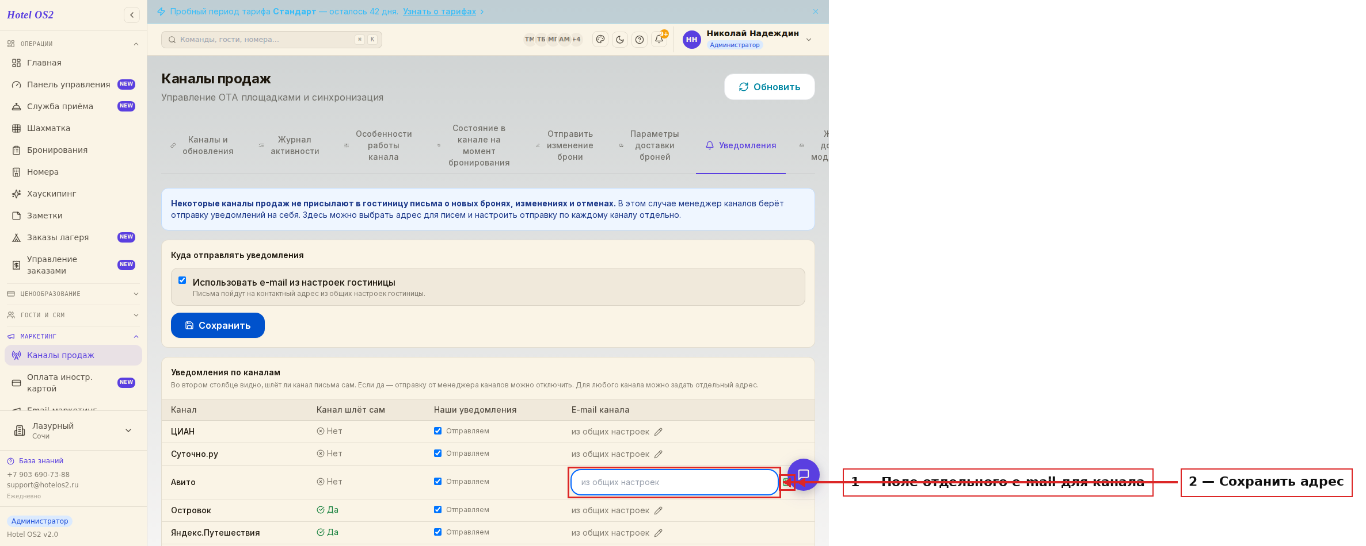Click the Обновить button

[770, 87]
